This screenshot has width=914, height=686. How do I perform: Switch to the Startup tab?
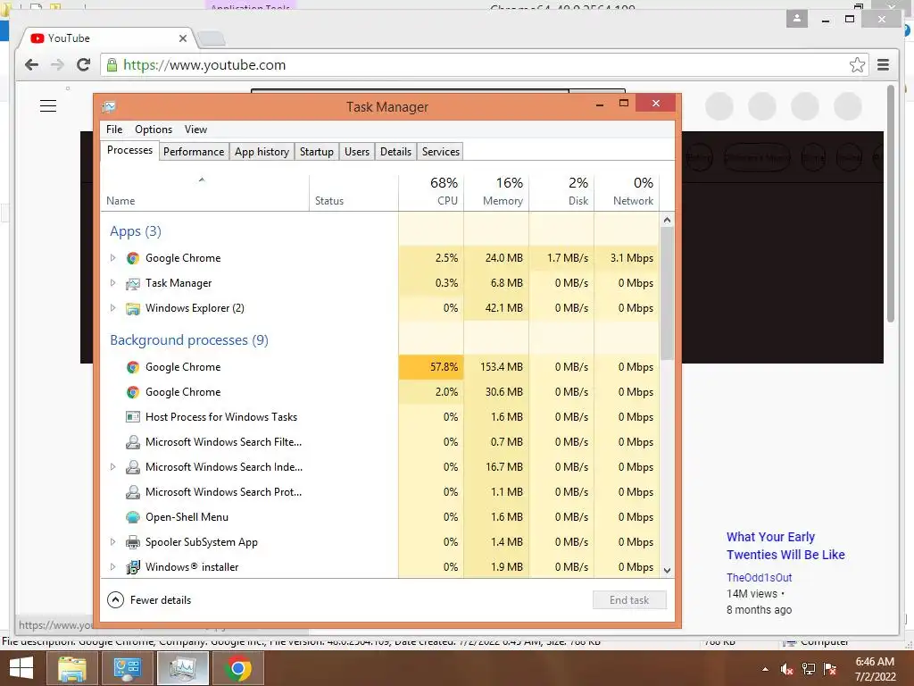(x=317, y=152)
